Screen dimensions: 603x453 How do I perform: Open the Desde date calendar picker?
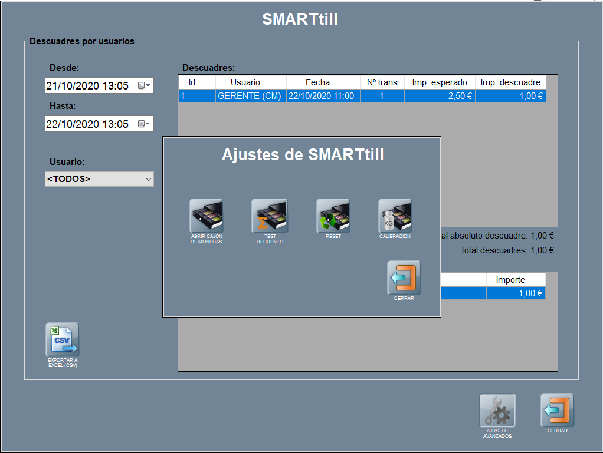(144, 86)
